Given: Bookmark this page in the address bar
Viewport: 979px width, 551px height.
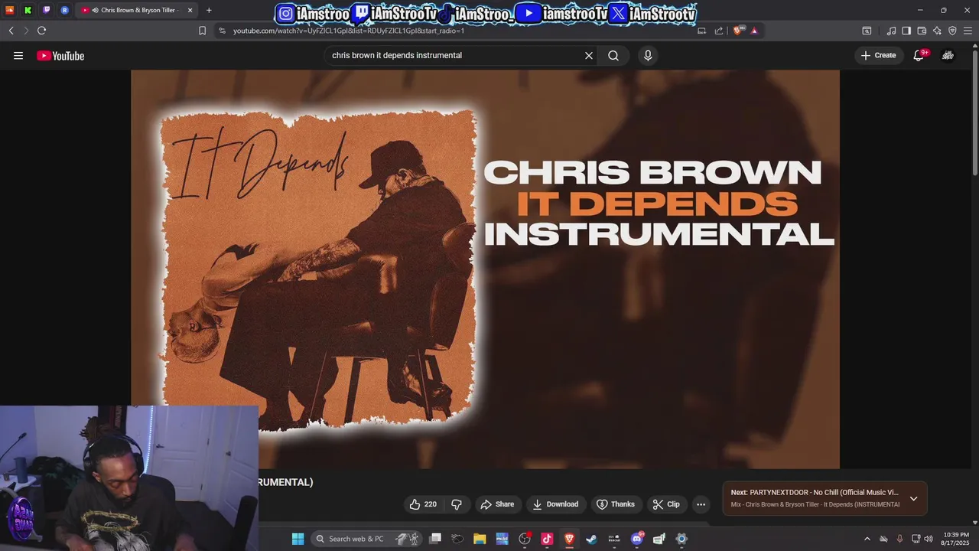Looking at the screenshot, I should tap(202, 31).
